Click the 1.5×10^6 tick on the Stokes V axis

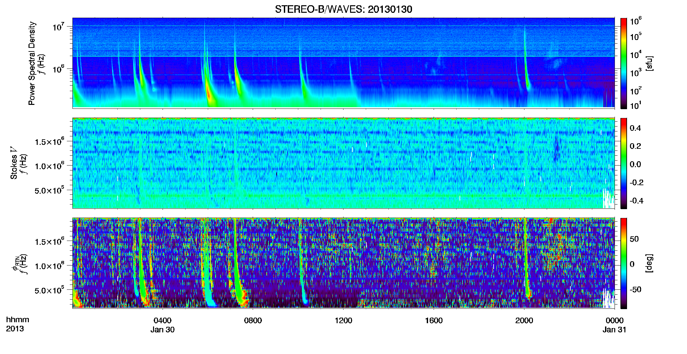click(49, 142)
